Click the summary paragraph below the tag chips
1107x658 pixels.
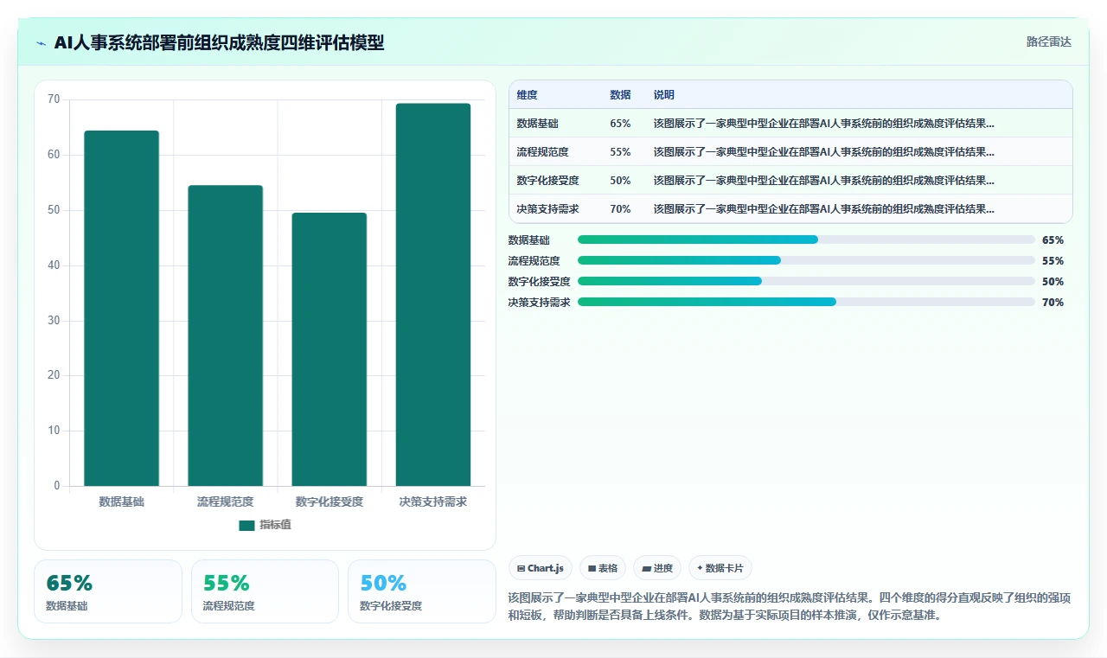pyautogui.click(x=790, y=607)
